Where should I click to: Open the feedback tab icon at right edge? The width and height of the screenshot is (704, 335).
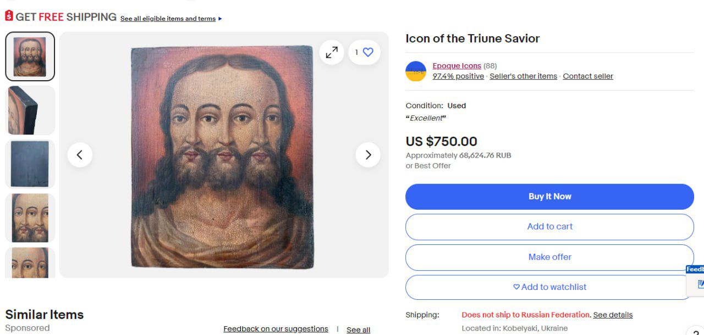coord(700,284)
